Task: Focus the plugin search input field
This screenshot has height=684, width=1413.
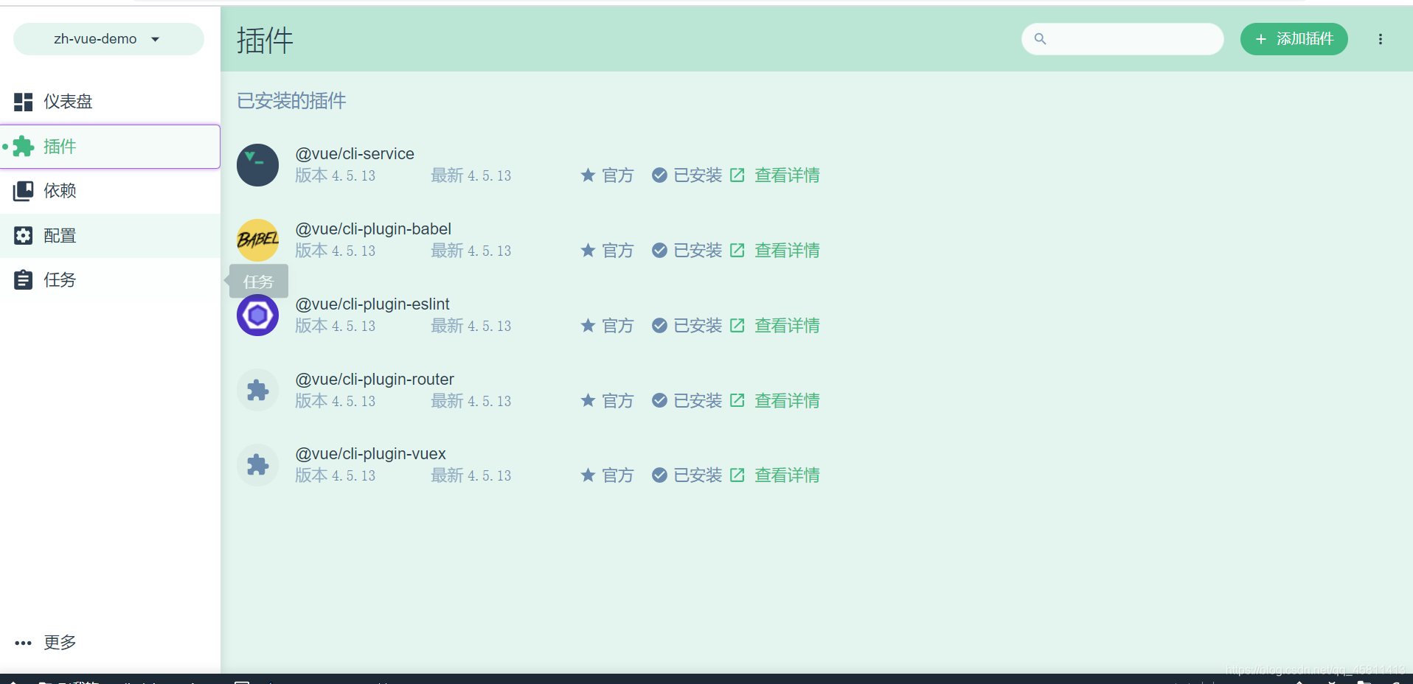Action: click(x=1122, y=39)
